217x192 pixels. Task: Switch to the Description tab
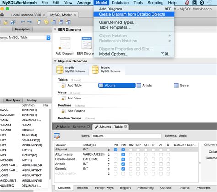[22, 29]
